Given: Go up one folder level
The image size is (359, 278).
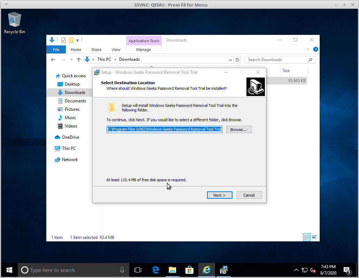Looking at the screenshot, I should (x=79, y=60).
